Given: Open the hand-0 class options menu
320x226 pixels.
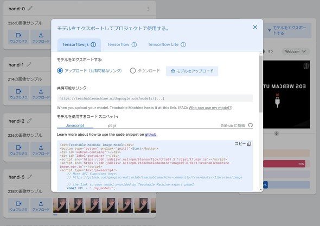Looking at the screenshot, I should (x=148, y=9).
